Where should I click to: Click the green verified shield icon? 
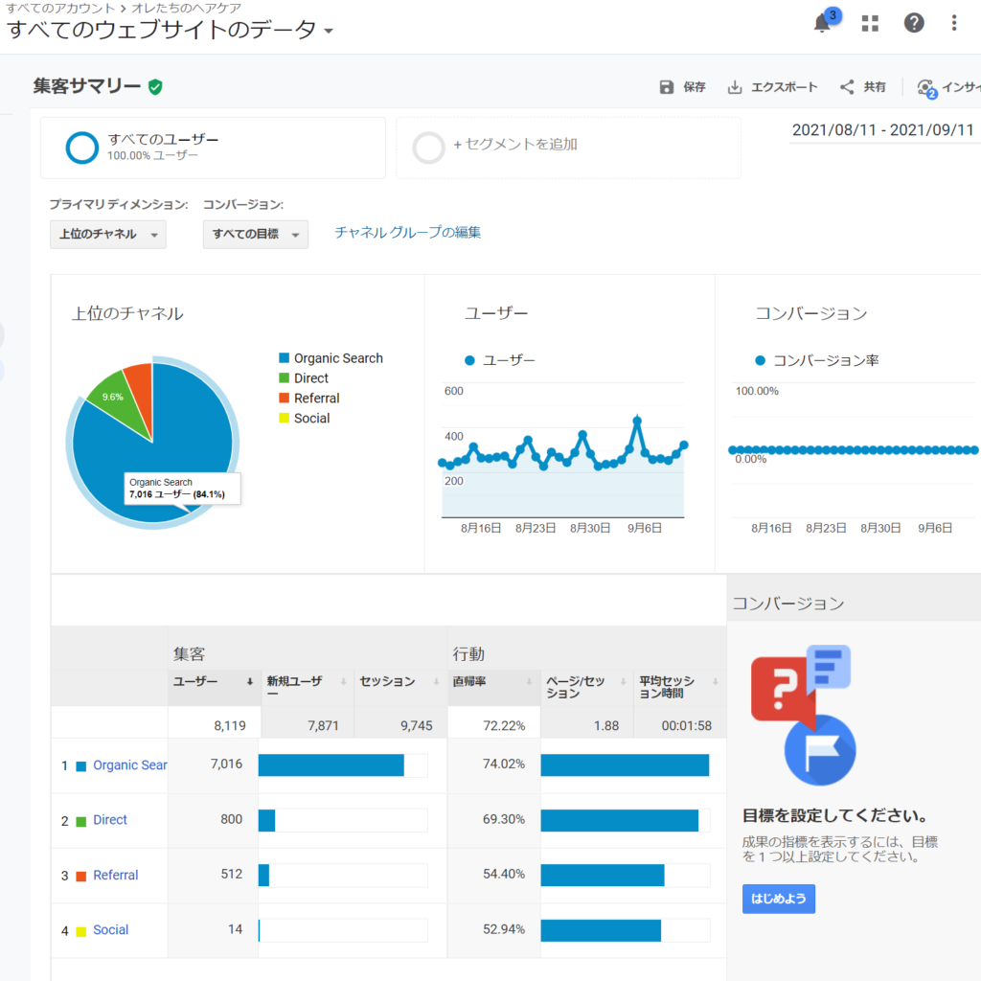[x=155, y=87]
